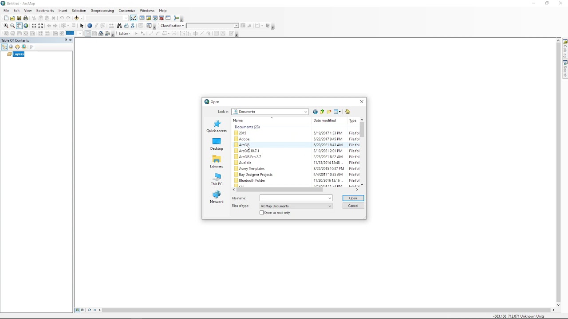Select the ArcGIS Pro 2.7 folder
This screenshot has height=319, width=568.
250,157
